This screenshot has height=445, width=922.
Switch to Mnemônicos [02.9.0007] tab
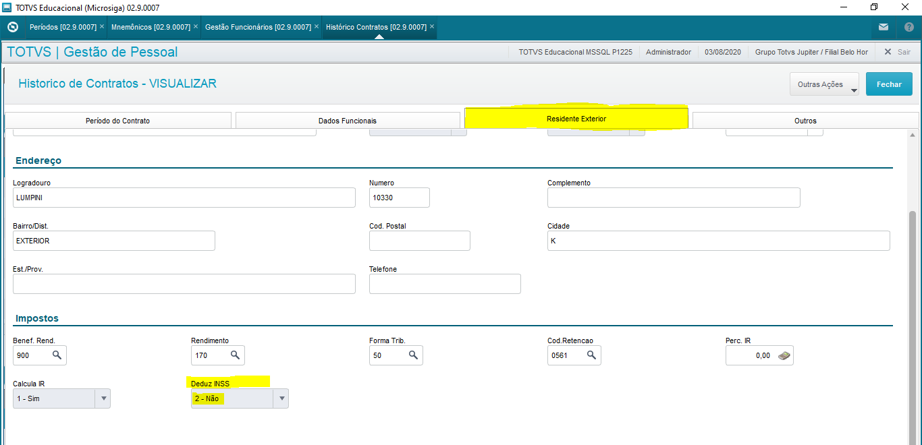click(151, 27)
